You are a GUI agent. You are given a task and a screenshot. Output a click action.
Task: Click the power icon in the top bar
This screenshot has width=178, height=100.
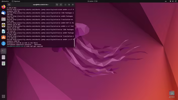tap(176, 1)
